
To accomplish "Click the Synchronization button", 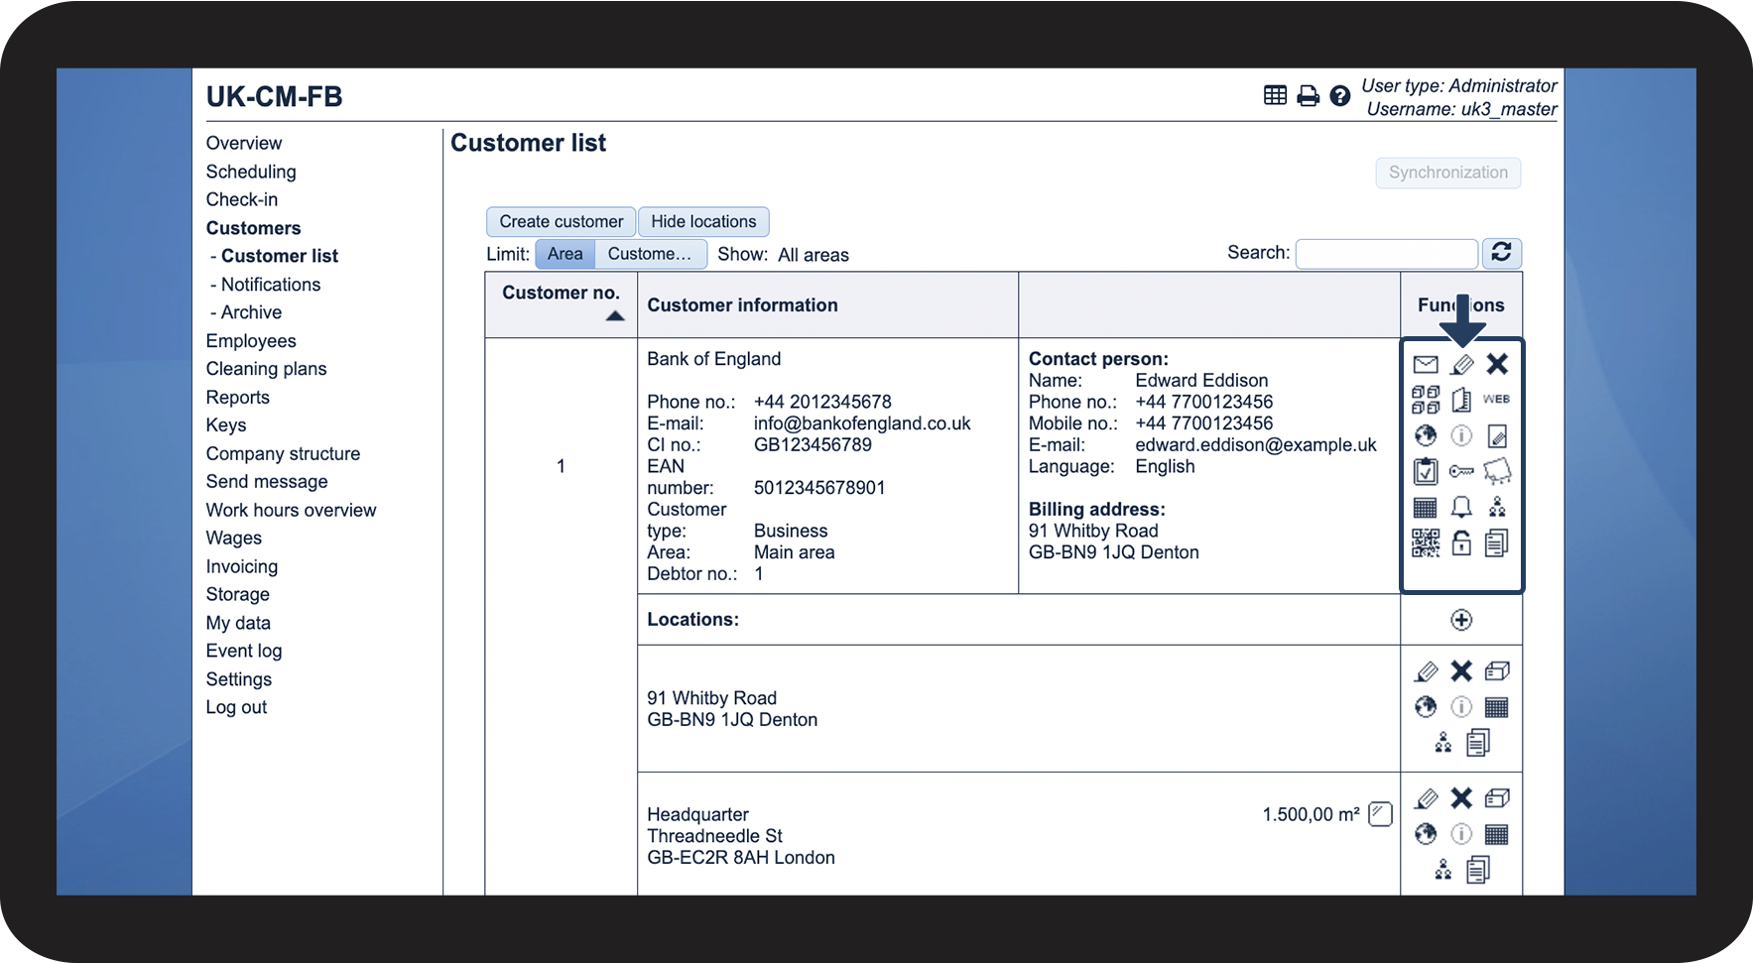I will point(1448,173).
